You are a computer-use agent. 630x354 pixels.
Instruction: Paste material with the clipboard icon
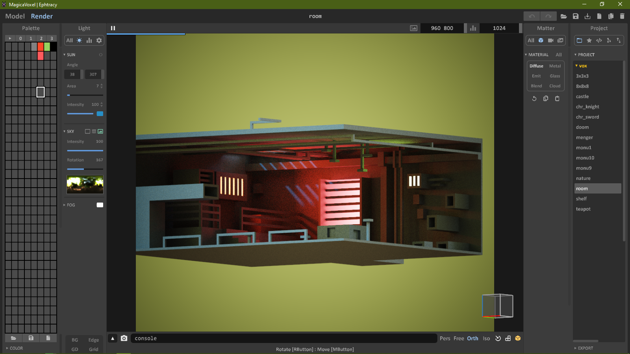557,98
